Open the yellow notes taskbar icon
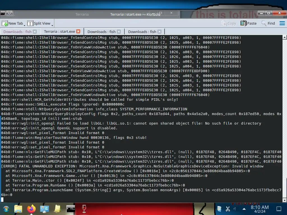This screenshot has width=287, height=215. 57,209
